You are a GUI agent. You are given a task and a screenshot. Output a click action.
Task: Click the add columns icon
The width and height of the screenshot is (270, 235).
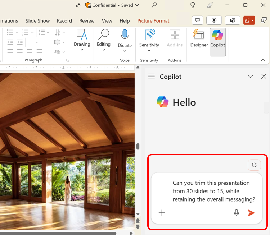point(31,42)
